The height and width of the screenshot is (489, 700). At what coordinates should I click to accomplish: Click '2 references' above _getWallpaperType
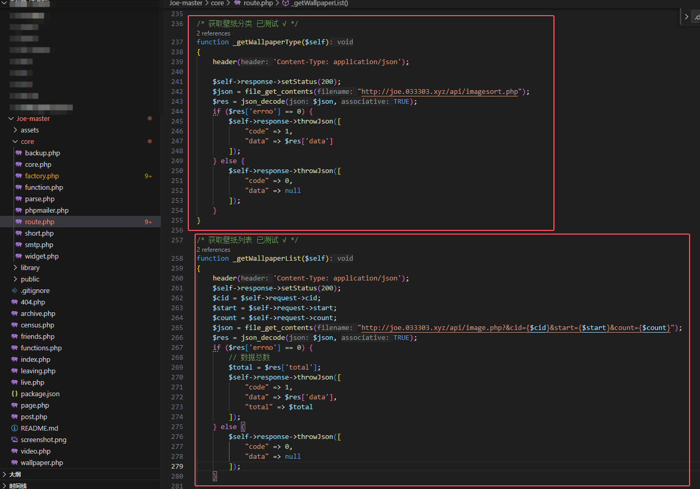[x=213, y=33]
